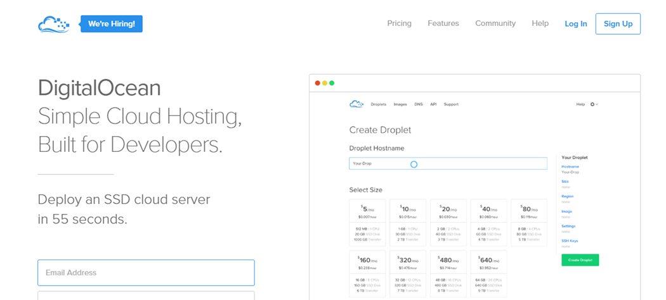Image resolution: width=666 pixels, height=300 pixels.
Task: Select the $5/mo droplet size
Action: [x=367, y=222]
